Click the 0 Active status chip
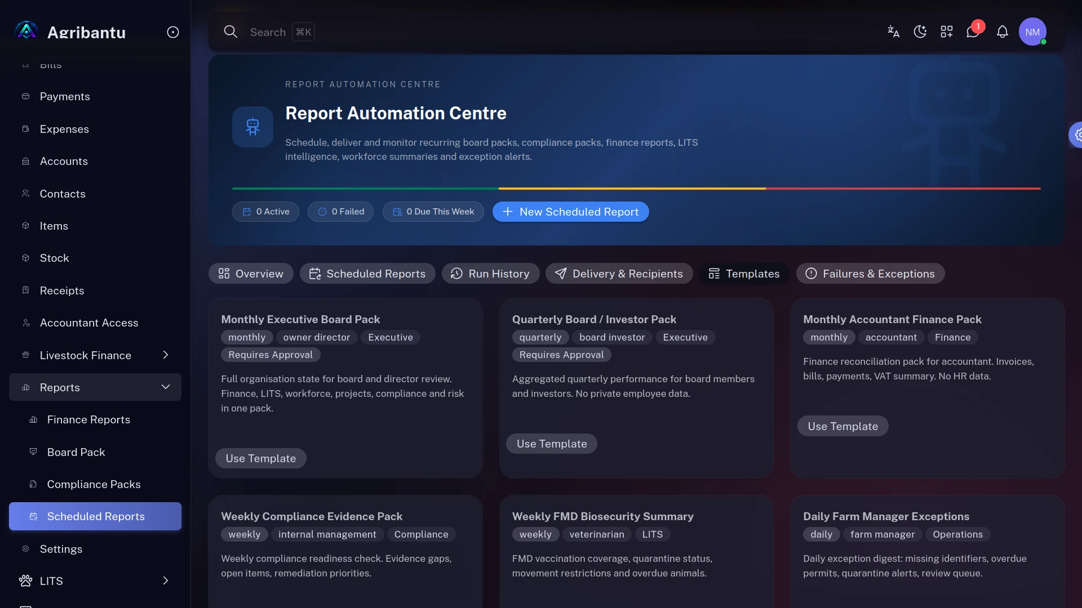The image size is (1082, 608). 265,212
